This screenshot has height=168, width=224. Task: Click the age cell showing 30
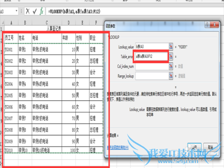[x=69, y=72]
